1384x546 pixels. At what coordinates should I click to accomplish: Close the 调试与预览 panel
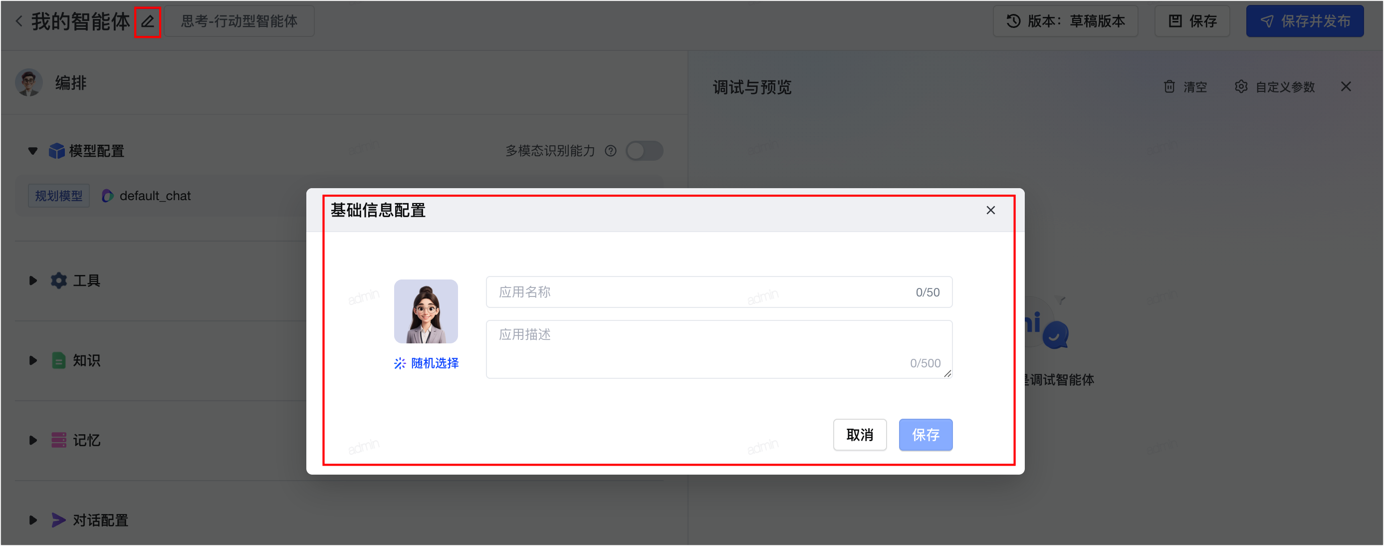pos(1345,86)
